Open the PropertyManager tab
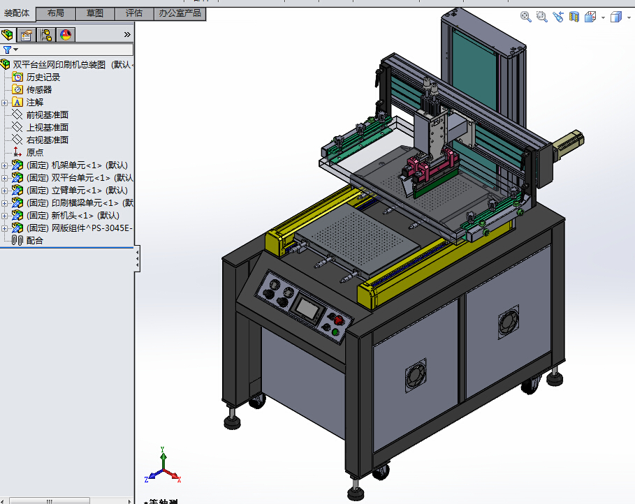The width and height of the screenshot is (635, 504). [27, 35]
